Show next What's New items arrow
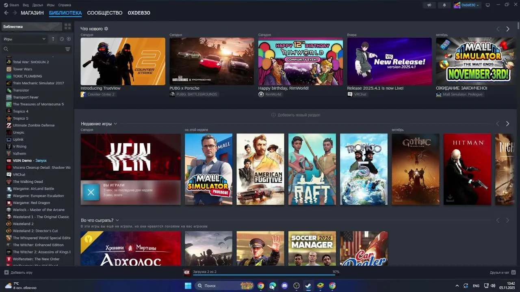520x292 pixels. click(507, 29)
